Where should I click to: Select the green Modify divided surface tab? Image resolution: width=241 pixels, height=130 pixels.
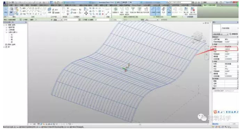click(x=209, y=5)
